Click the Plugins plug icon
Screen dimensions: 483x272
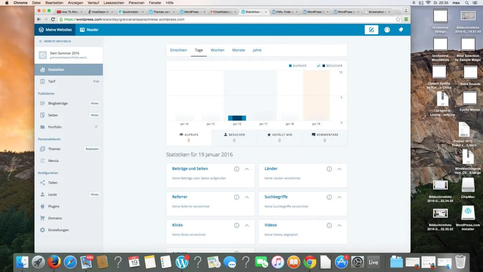(42, 206)
